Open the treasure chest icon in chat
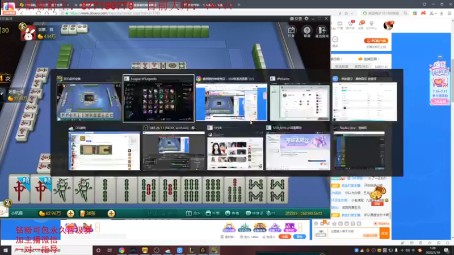This screenshot has height=255, width=454. pyautogui.click(x=378, y=193)
